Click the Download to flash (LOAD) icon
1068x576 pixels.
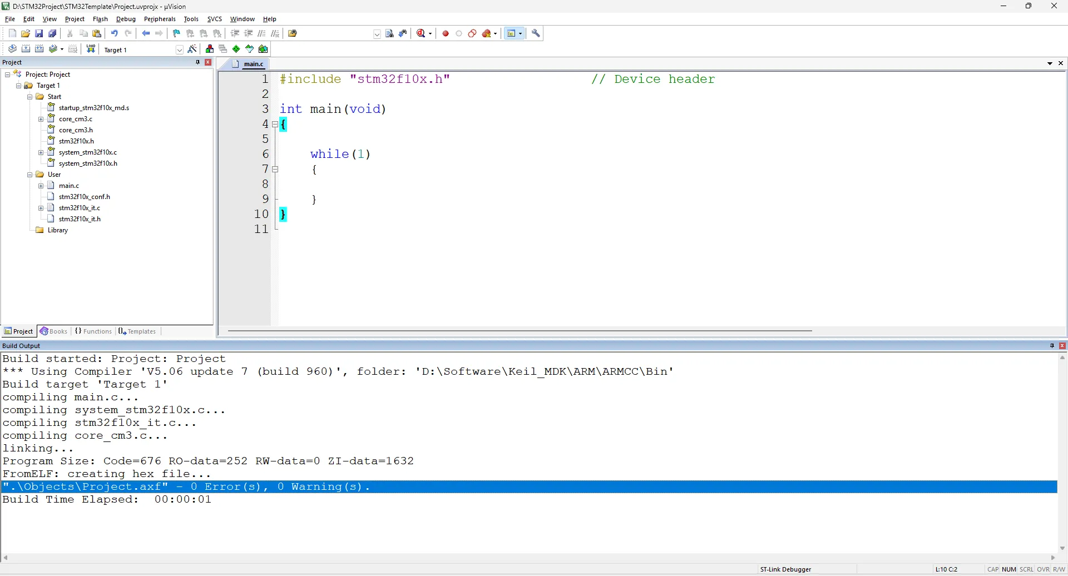click(91, 49)
